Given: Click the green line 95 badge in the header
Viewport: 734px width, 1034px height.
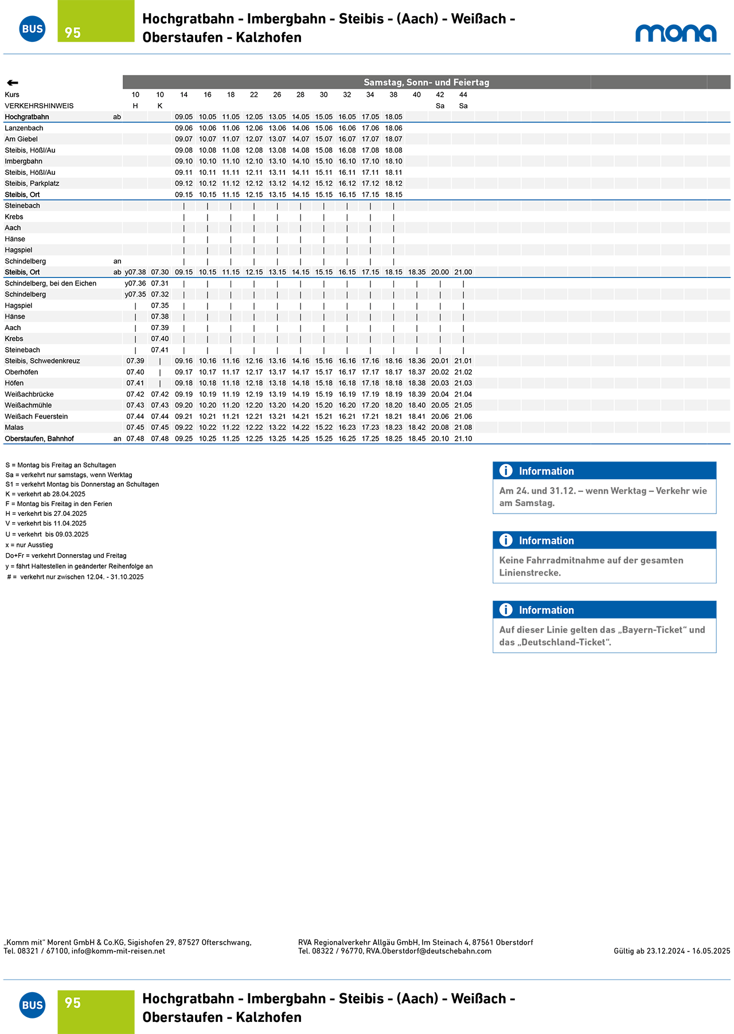Looking at the screenshot, I should [96, 21].
